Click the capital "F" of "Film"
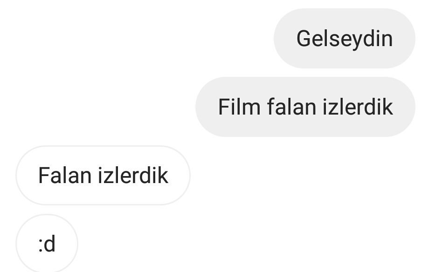 pyautogui.click(x=224, y=107)
